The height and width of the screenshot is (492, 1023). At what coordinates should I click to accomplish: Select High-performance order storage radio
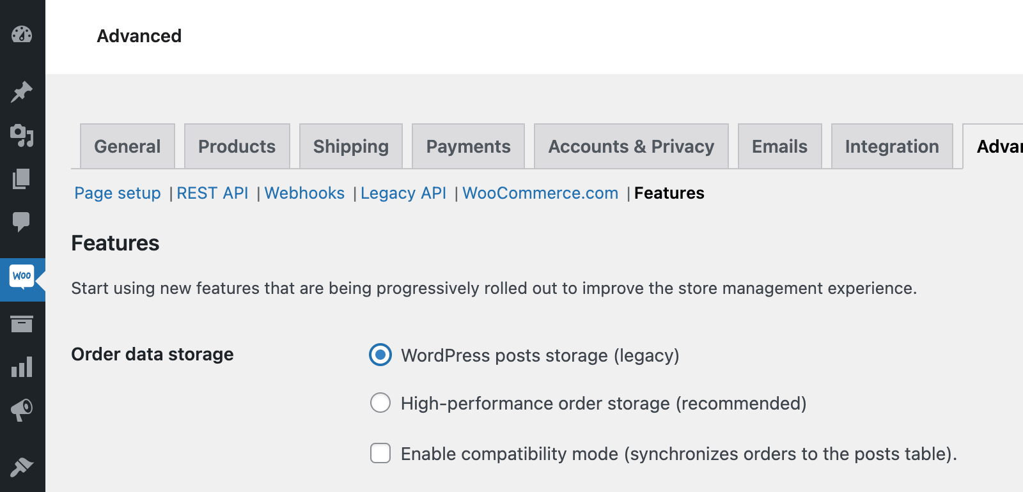[380, 403]
